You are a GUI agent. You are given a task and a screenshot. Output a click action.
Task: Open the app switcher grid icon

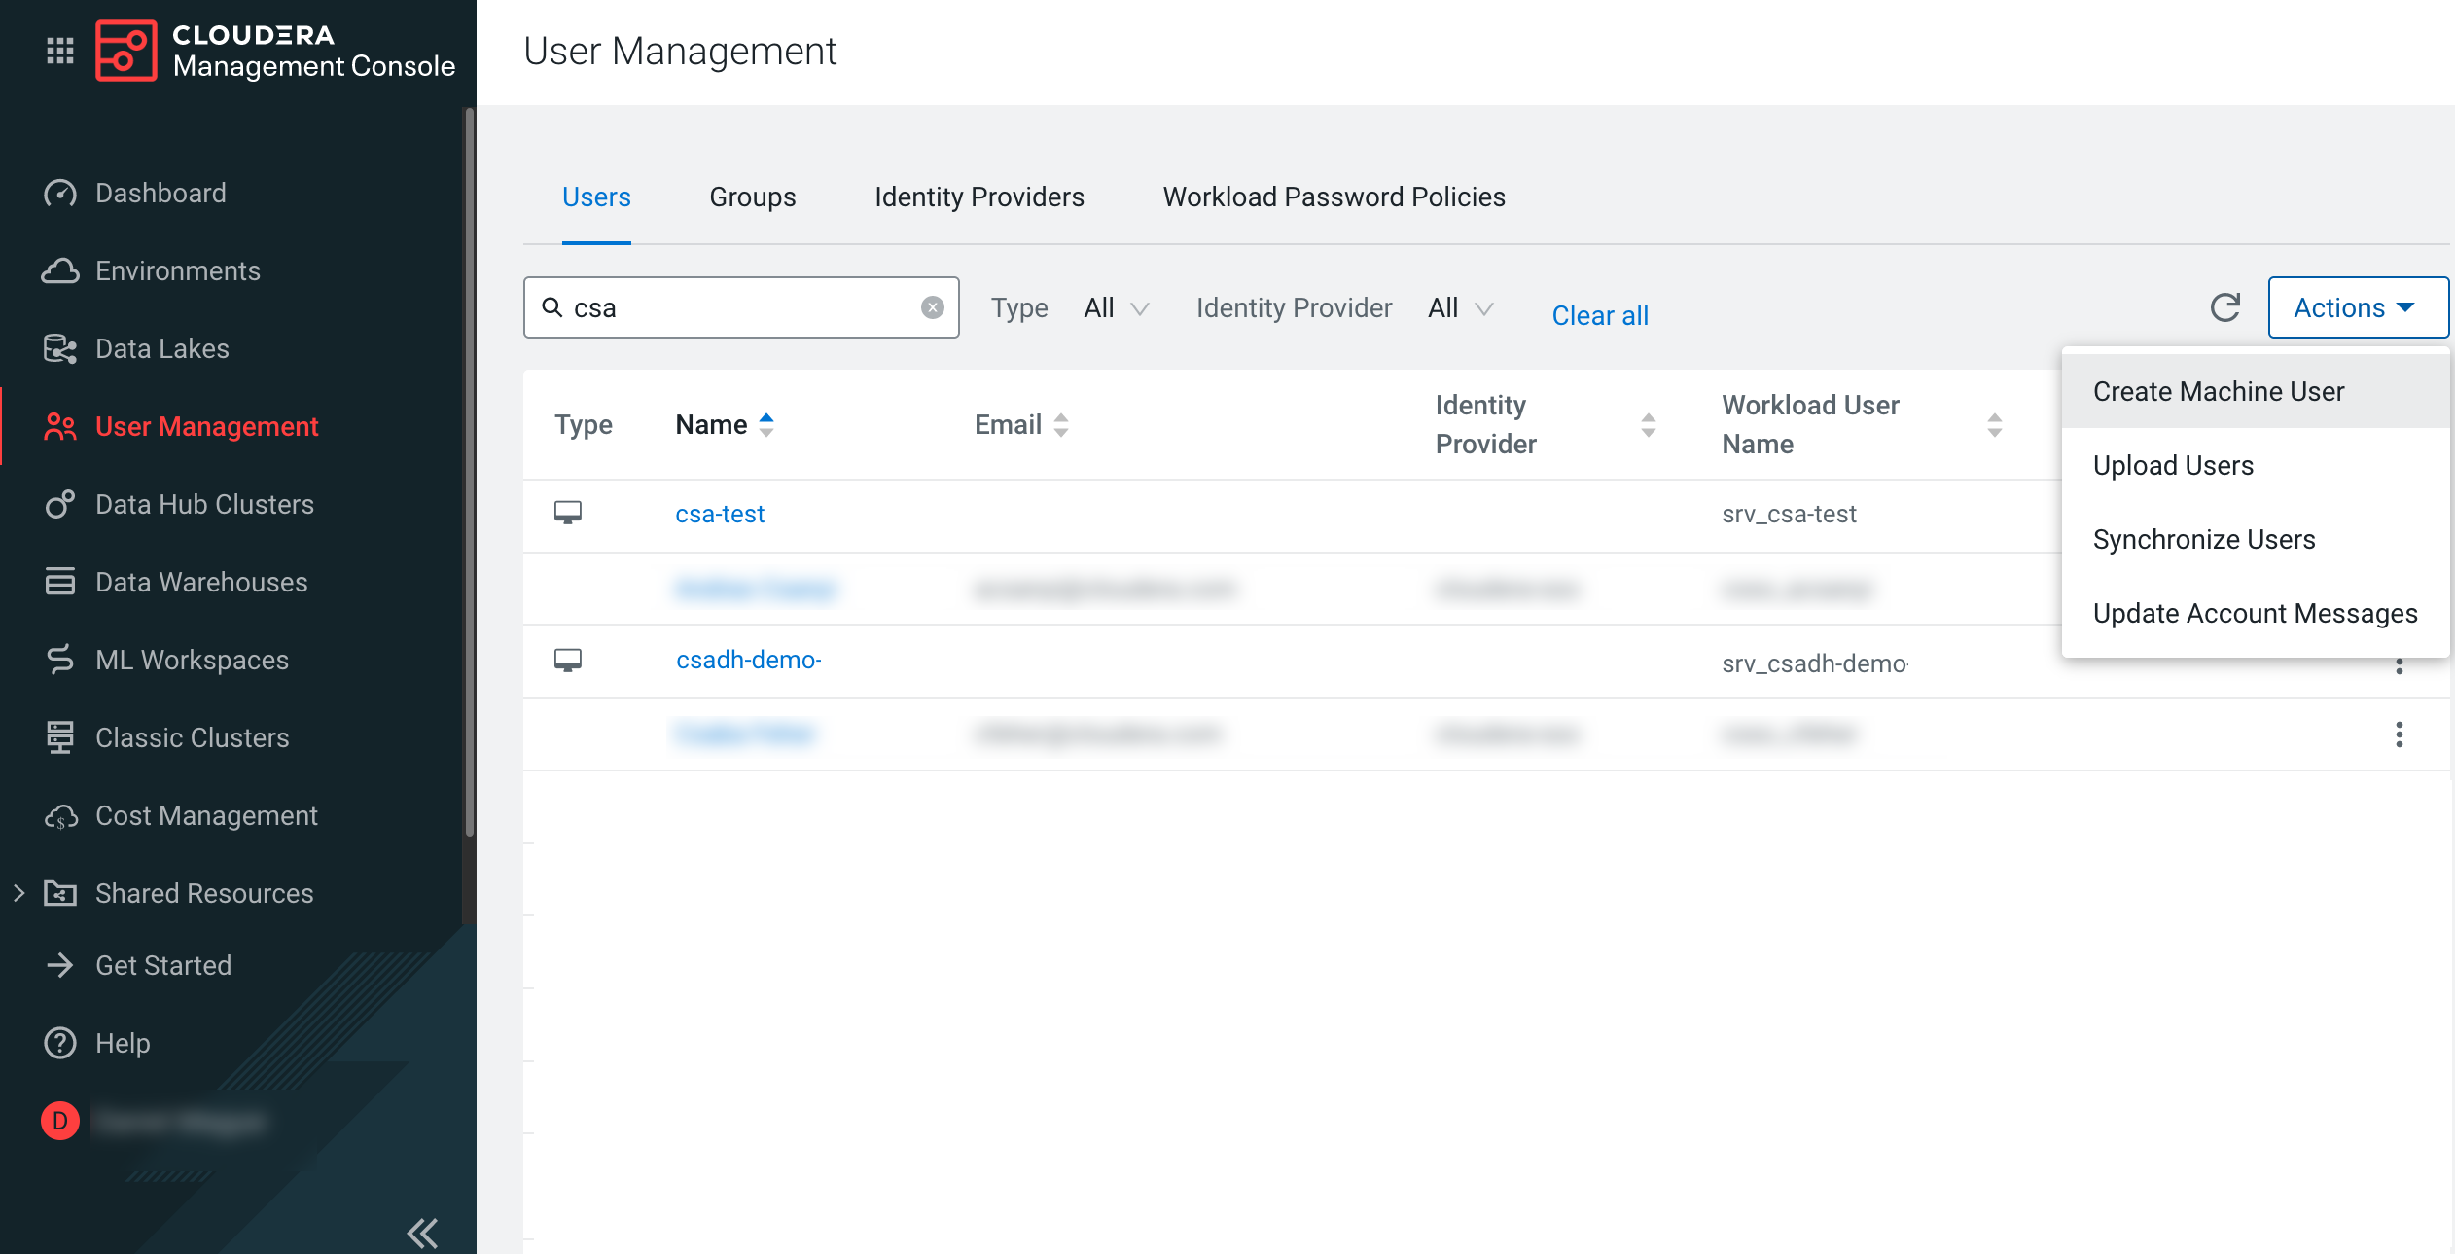click(x=60, y=51)
